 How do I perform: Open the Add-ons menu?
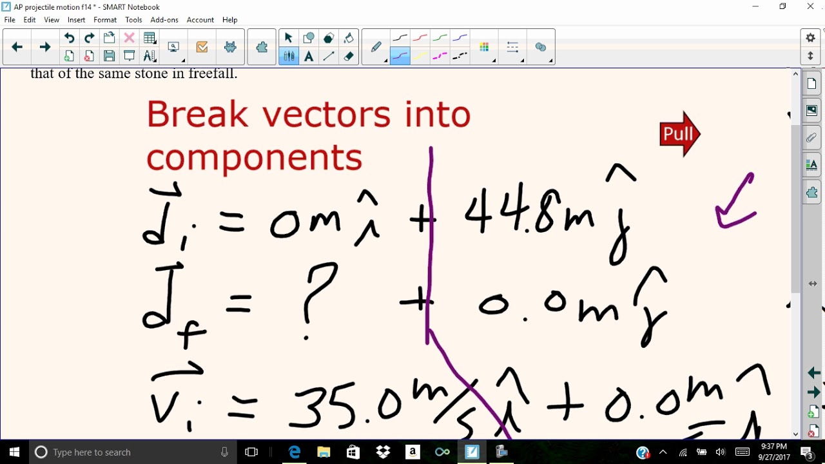pos(164,20)
